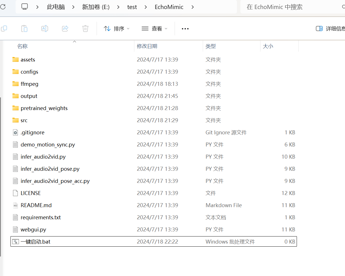Click the demo_motion_sync.py file icon
The width and height of the screenshot is (345, 276).
[16, 144]
